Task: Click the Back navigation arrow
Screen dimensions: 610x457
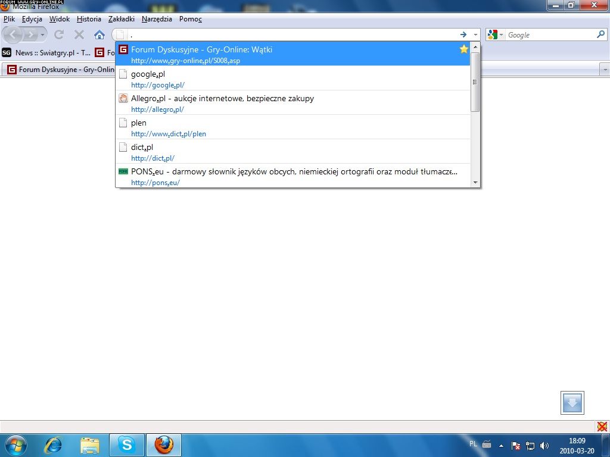Action: point(13,35)
